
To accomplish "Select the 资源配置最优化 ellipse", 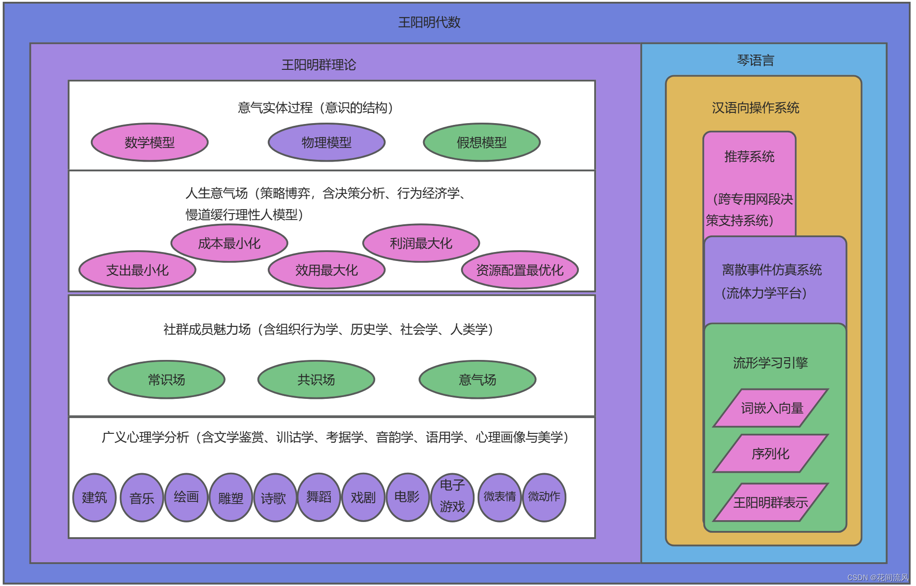I will click(520, 270).
